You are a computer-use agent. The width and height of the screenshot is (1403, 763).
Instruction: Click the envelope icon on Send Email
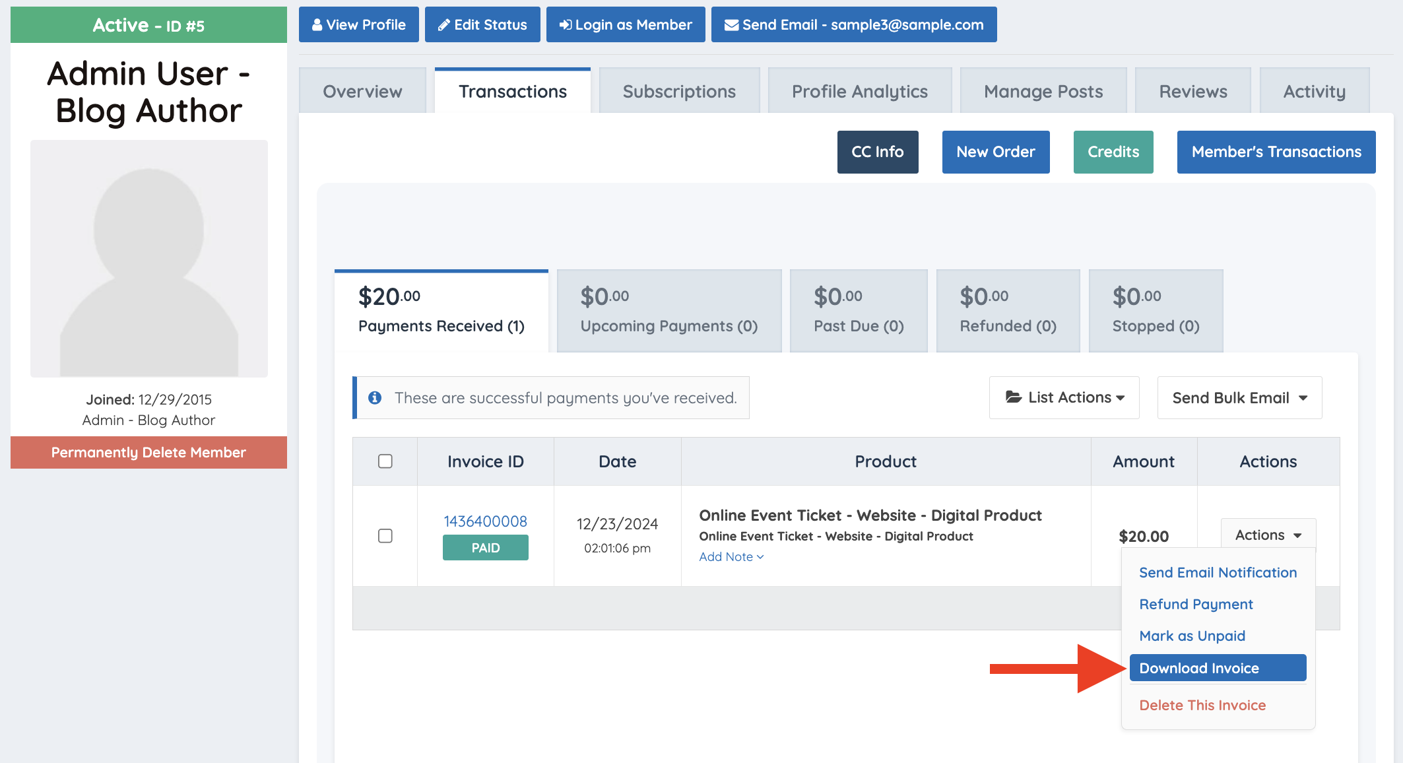click(731, 25)
